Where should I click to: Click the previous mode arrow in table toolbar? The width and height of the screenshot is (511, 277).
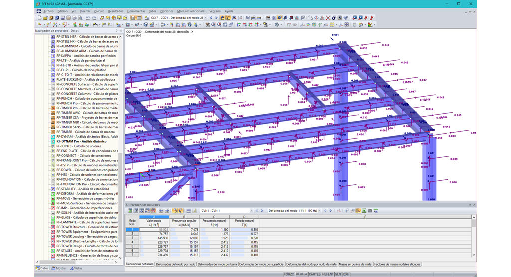(x=325, y=211)
